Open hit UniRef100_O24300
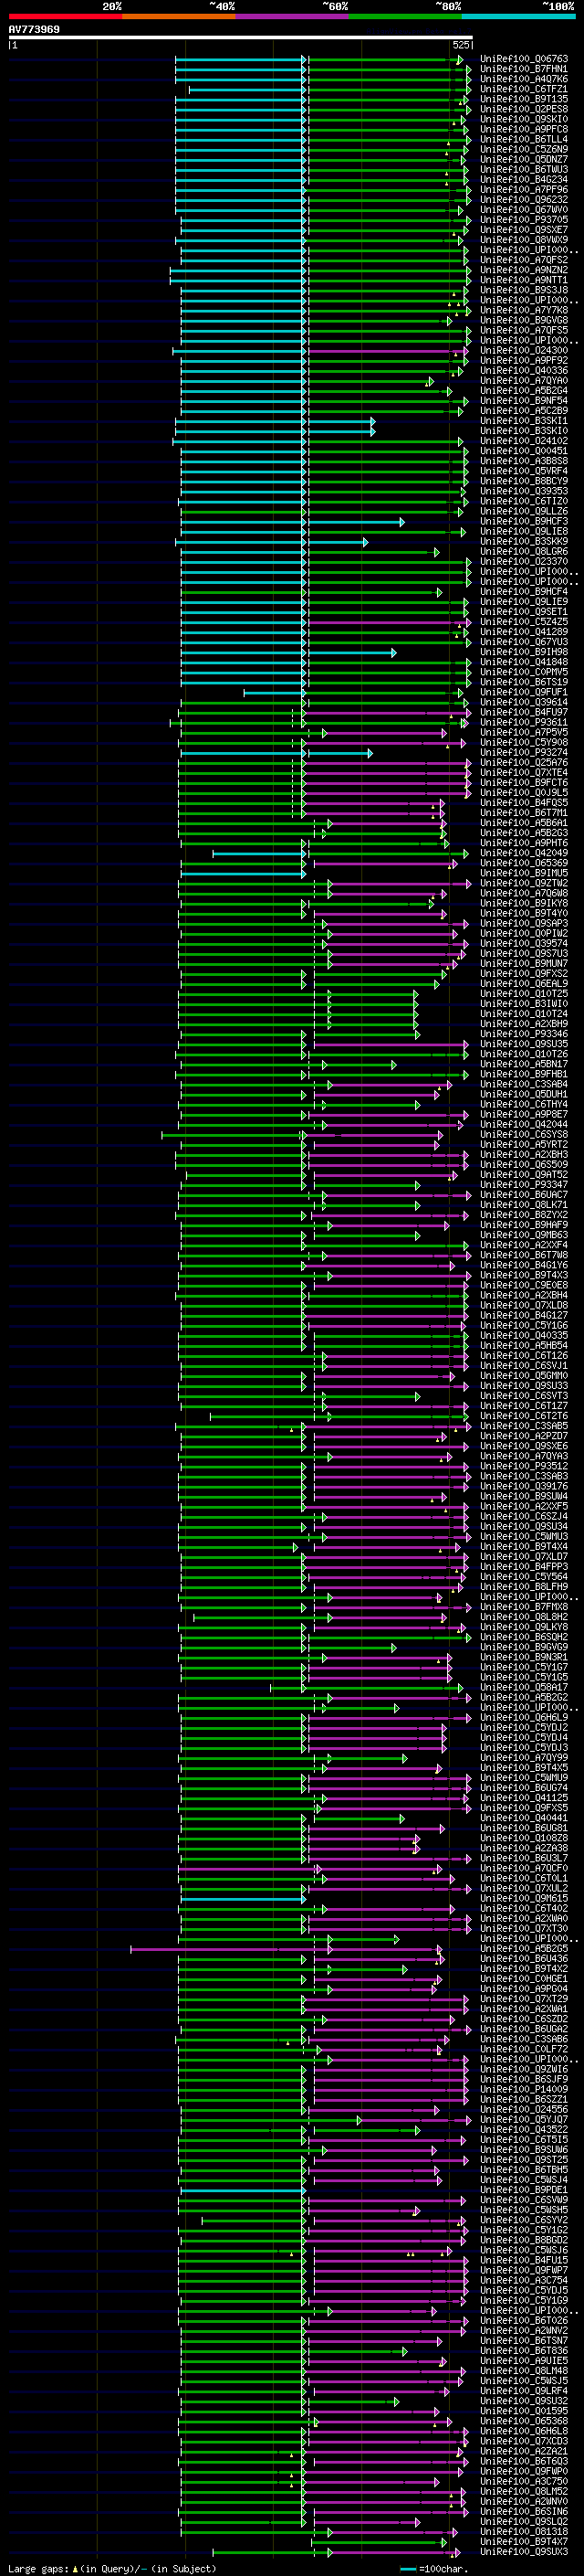 pos(523,350)
